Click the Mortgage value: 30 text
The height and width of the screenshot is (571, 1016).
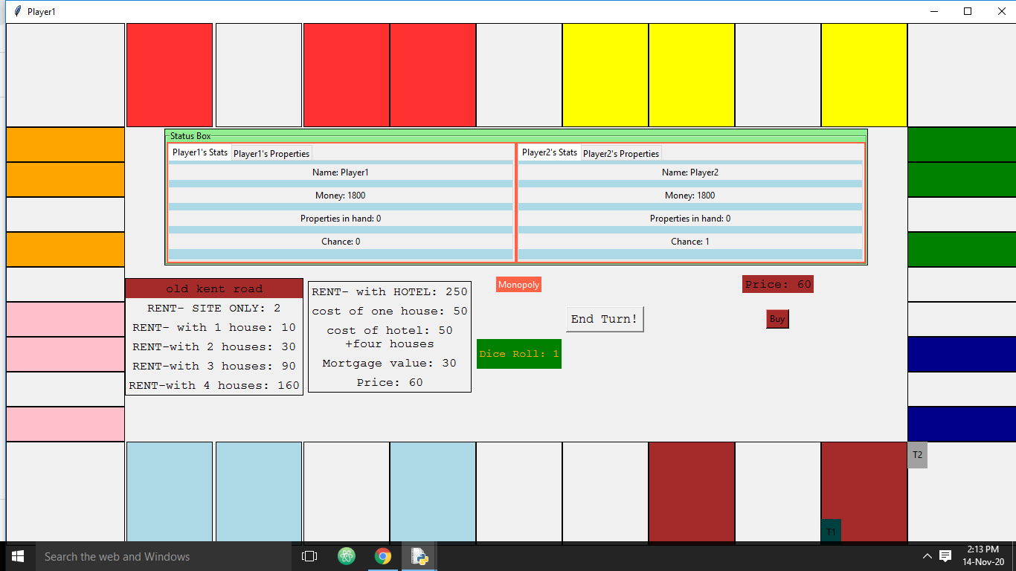click(x=390, y=364)
